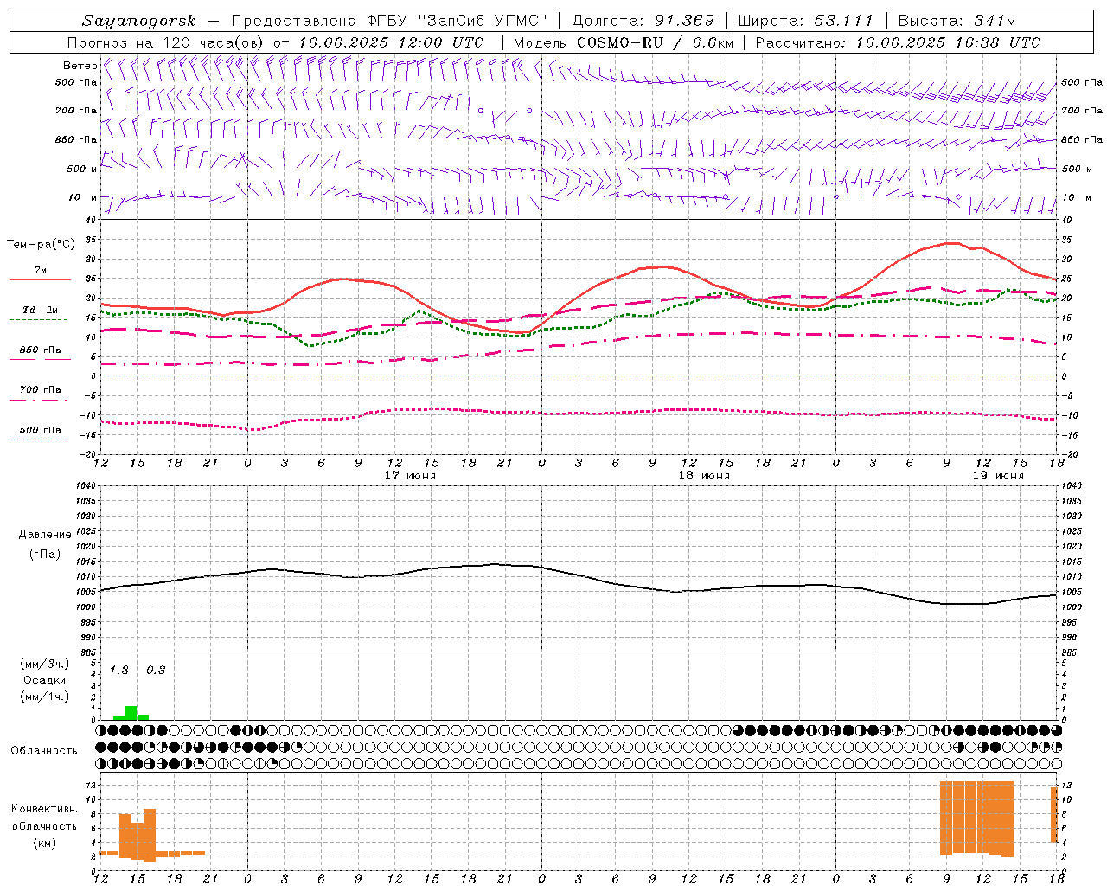1107x886 pixels.
Task: Select the "Конвективн." convective cloud label
Action: pos(44,809)
